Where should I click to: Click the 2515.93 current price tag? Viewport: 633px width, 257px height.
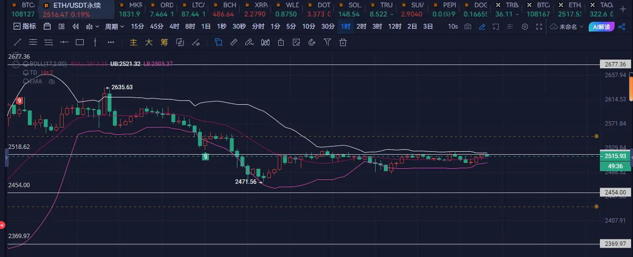615,156
